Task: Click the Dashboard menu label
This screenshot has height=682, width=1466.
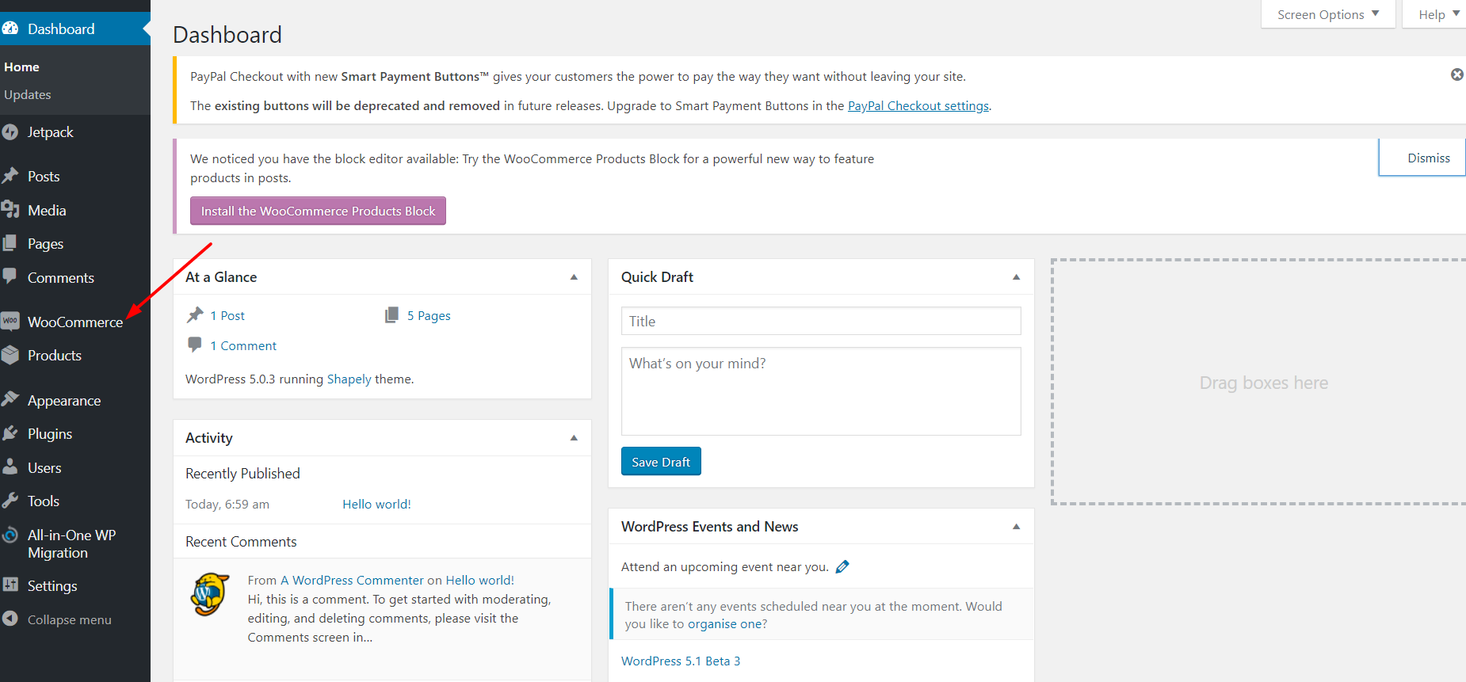Action: (x=61, y=29)
